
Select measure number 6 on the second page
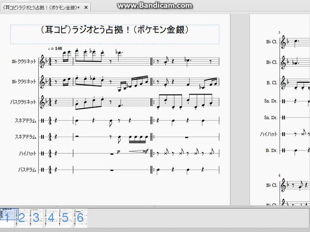279,176
